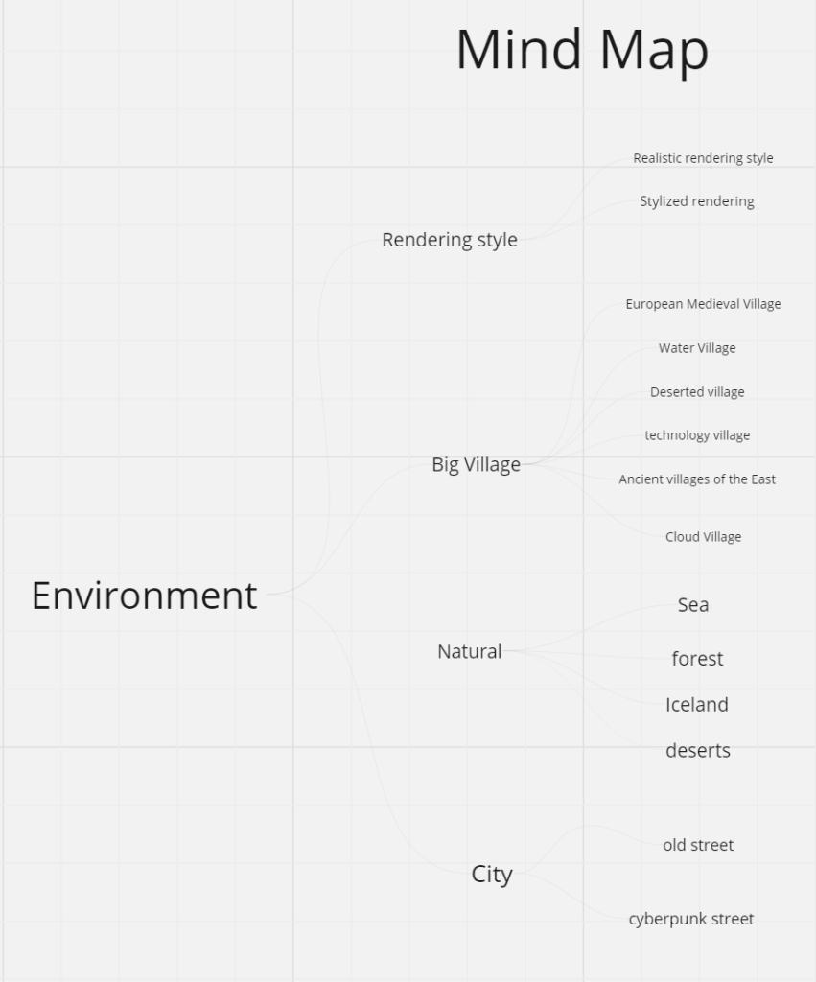Image resolution: width=816 pixels, height=982 pixels.
Task: Click the technology village node
Action: (x=697, y=435)
